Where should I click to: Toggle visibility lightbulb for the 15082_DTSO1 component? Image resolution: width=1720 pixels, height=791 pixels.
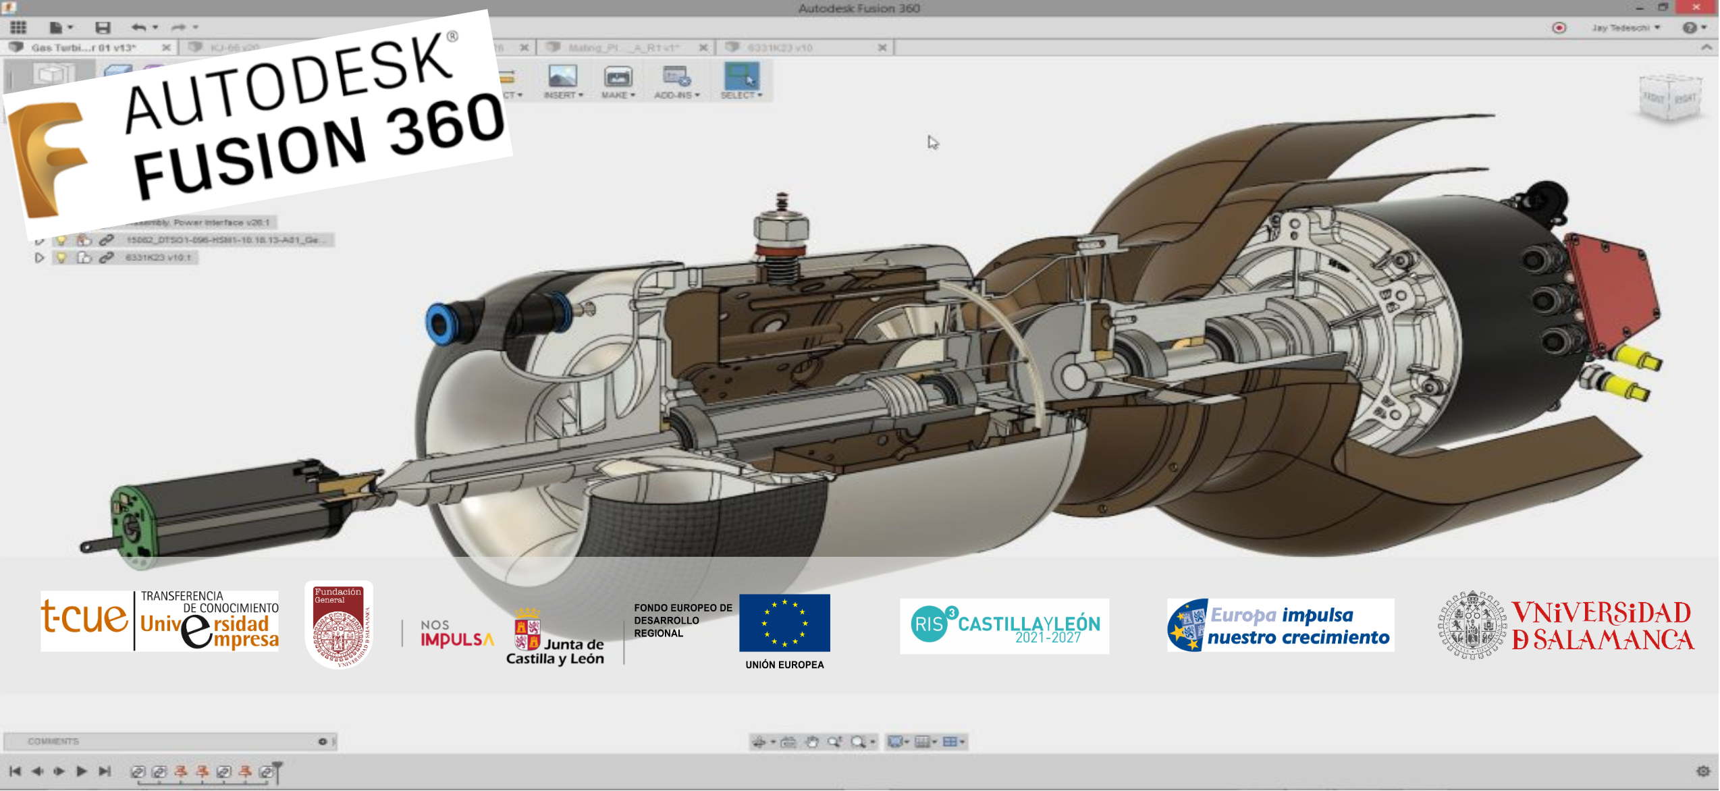click(61, 240)
